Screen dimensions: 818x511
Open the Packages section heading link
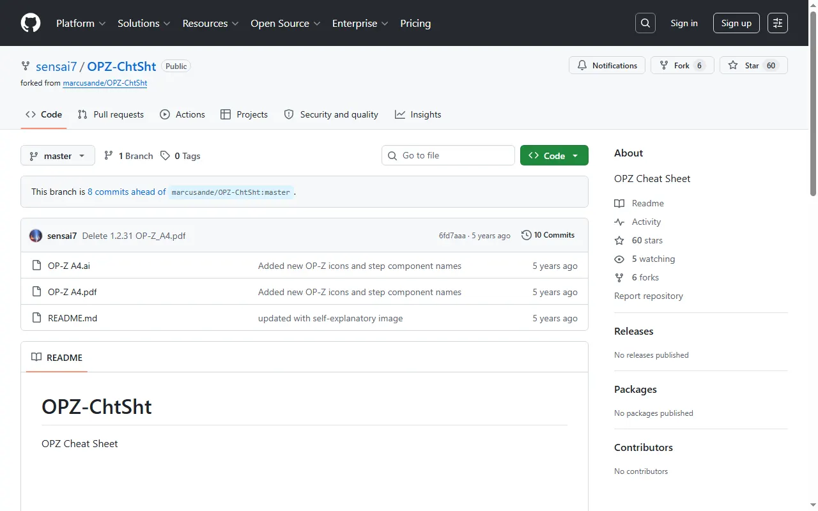635,390
